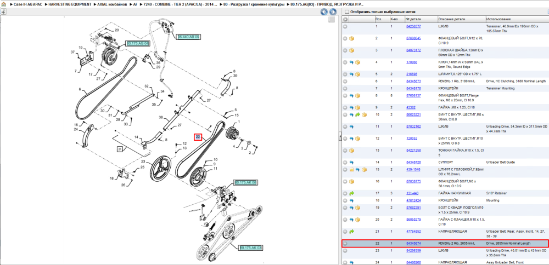
Task: Open previous diagram with left arrow
Action: [x=324, y=12]
